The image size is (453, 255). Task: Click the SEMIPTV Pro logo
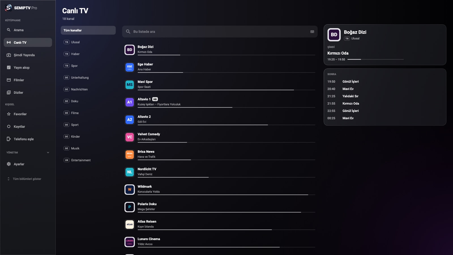tap(21, 8)
